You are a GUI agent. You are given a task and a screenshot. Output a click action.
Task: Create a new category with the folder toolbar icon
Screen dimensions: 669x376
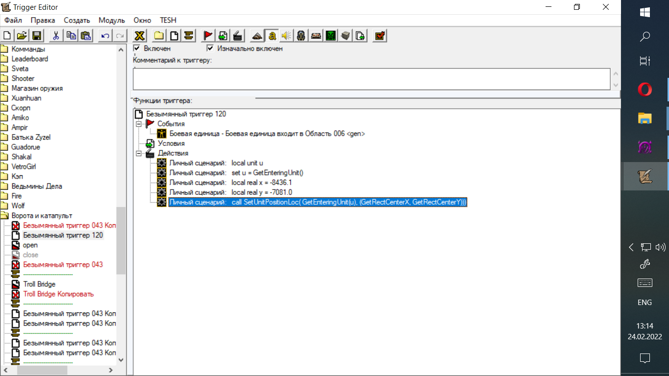(159, 36)
